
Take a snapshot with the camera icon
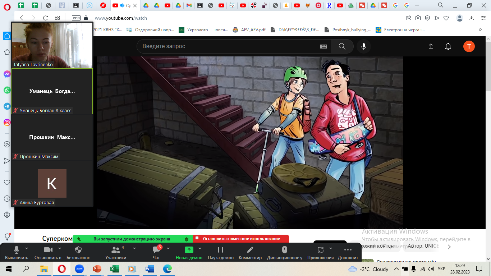418,18
